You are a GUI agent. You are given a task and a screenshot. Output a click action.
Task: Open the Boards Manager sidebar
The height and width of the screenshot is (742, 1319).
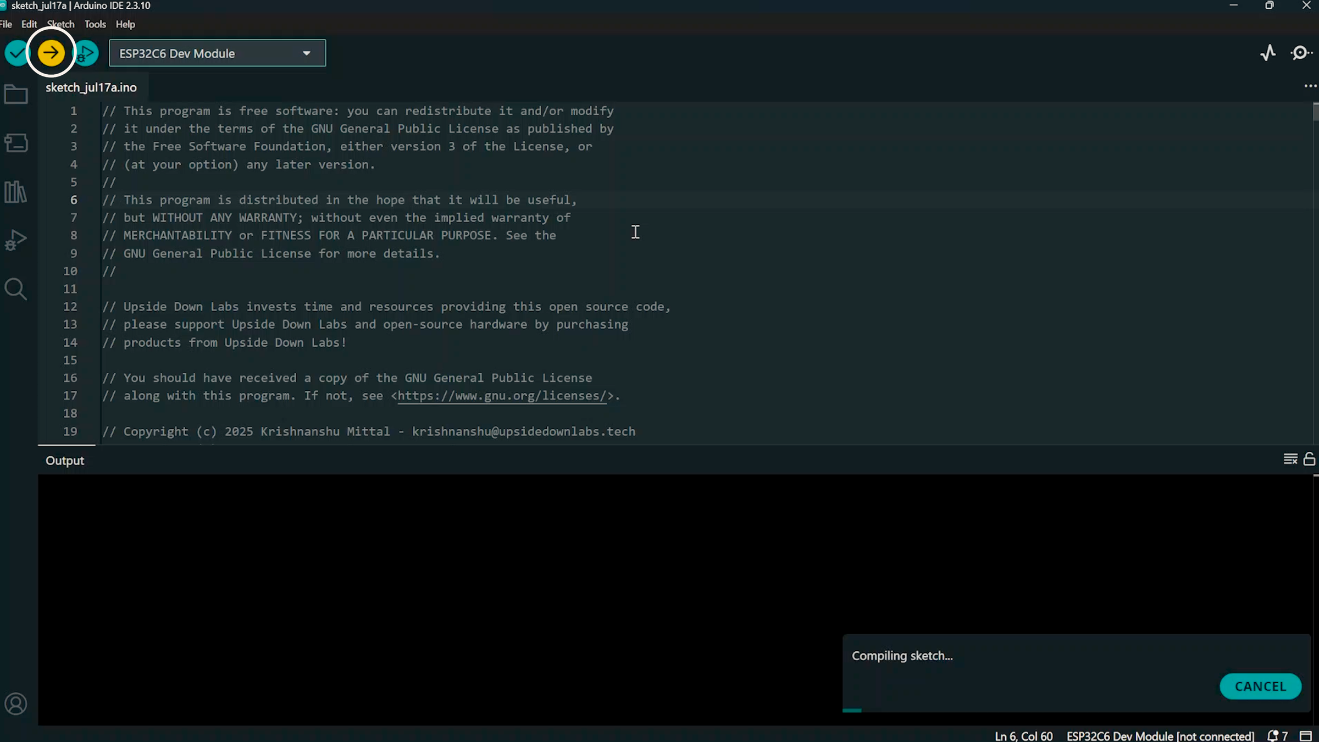click(x=16, y=143)
